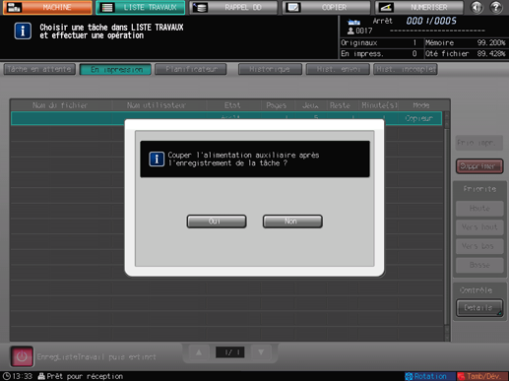Move job Vers bas
This screenshot has height=381, width=509.
(479, 246)
